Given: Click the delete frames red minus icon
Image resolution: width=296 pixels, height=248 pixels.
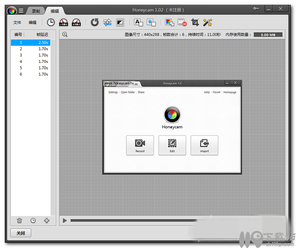Looking at the screenshot, I should (183, 22).
